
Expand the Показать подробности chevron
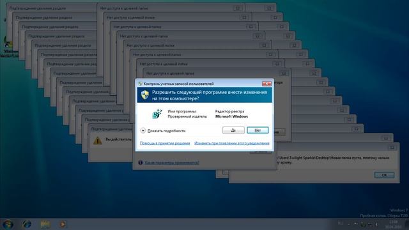[x=143, y=130]
